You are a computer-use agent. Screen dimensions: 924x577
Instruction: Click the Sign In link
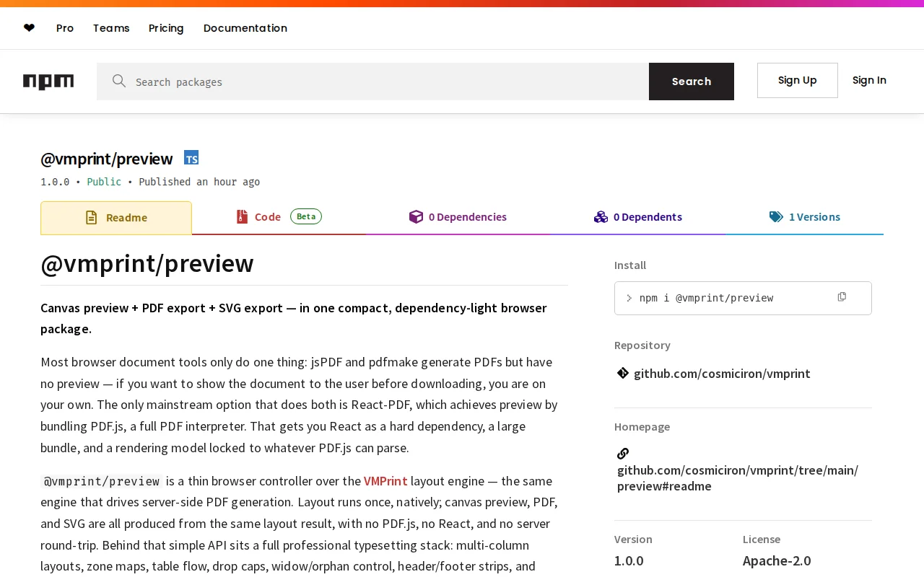(x=869, y=80)
